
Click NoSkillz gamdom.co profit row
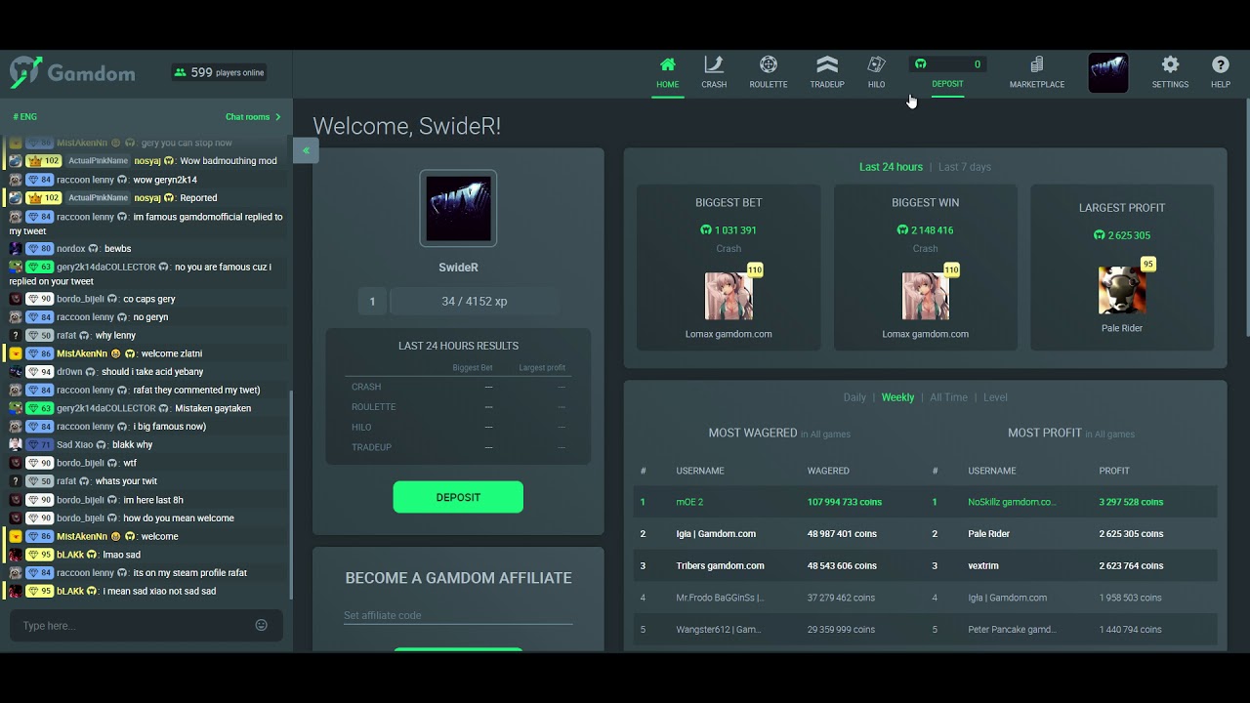coord(1072,502)
